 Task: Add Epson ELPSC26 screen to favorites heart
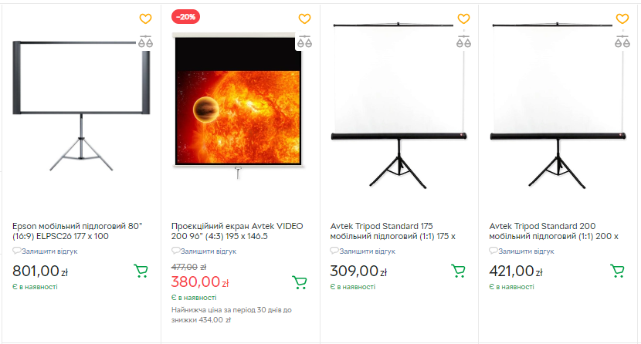[x=146, y=19]
